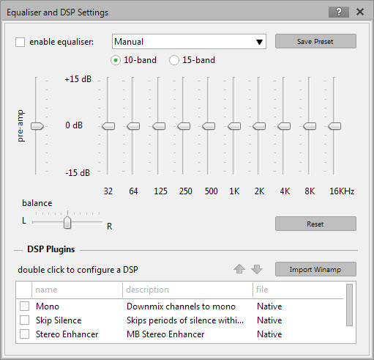Viewport: 374px width, 360px height.
Task: Select the Stereo Enhancer plugin name
Action: coord(67,334)
